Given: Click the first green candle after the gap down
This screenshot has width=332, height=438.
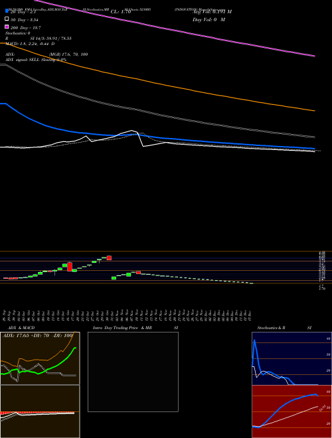Looking at the screenshot, I should 114,278.
